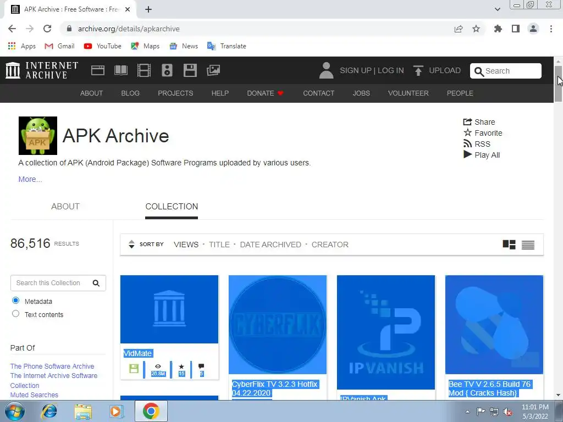Open browser Extensions puzzle icon
Image resolution: width=563 pixels, height=422 pixels.
click(498, 29)
